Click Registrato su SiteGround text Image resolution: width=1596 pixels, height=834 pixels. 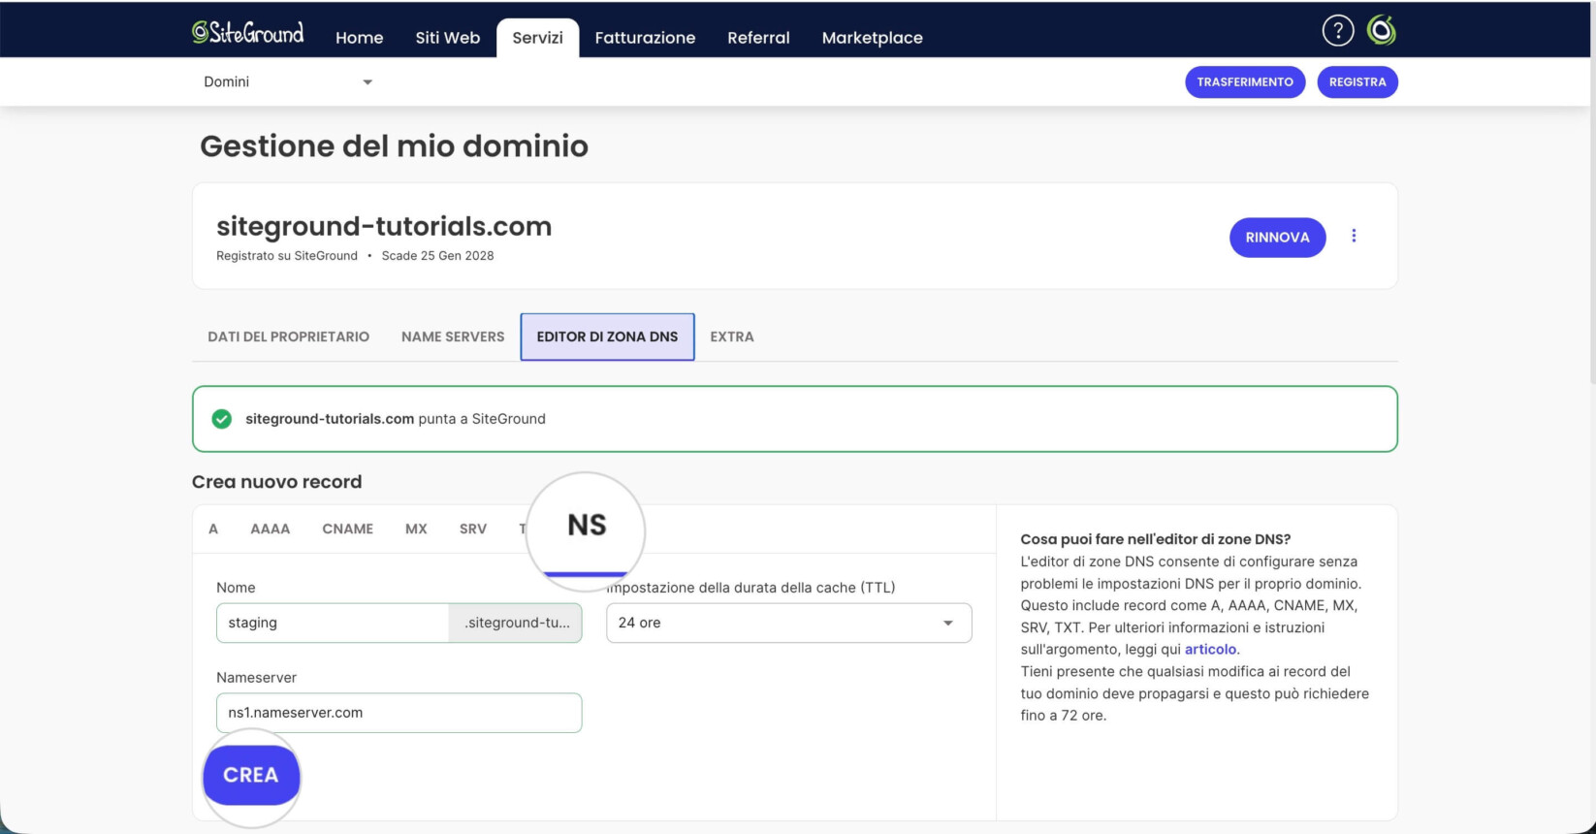click(287, 256)
